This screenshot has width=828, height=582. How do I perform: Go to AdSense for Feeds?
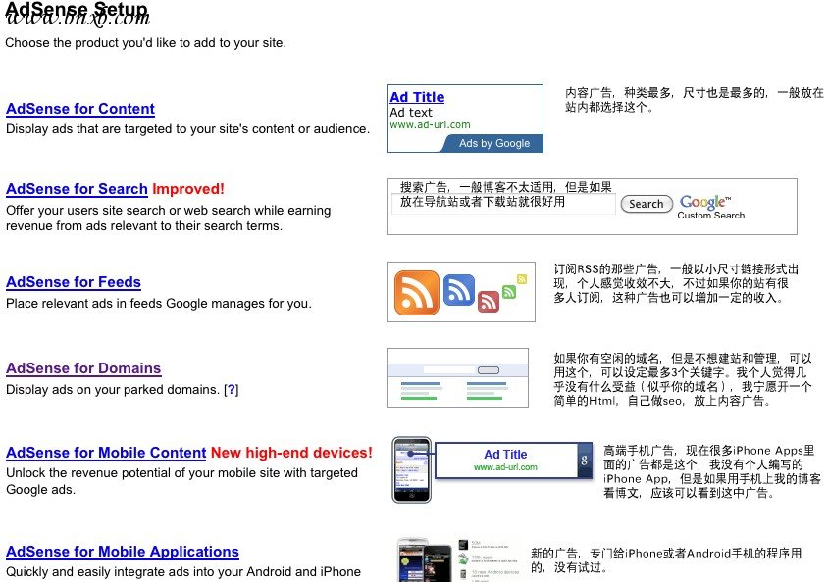[x=74, y=282]
